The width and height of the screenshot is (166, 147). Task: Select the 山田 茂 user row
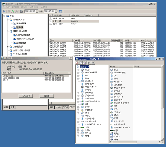[74, 21]
